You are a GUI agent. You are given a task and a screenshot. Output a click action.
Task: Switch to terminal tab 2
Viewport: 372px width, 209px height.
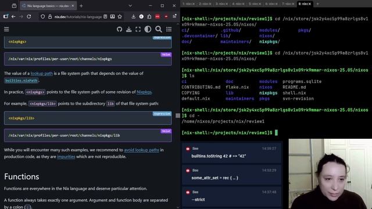tap(205, 4)
